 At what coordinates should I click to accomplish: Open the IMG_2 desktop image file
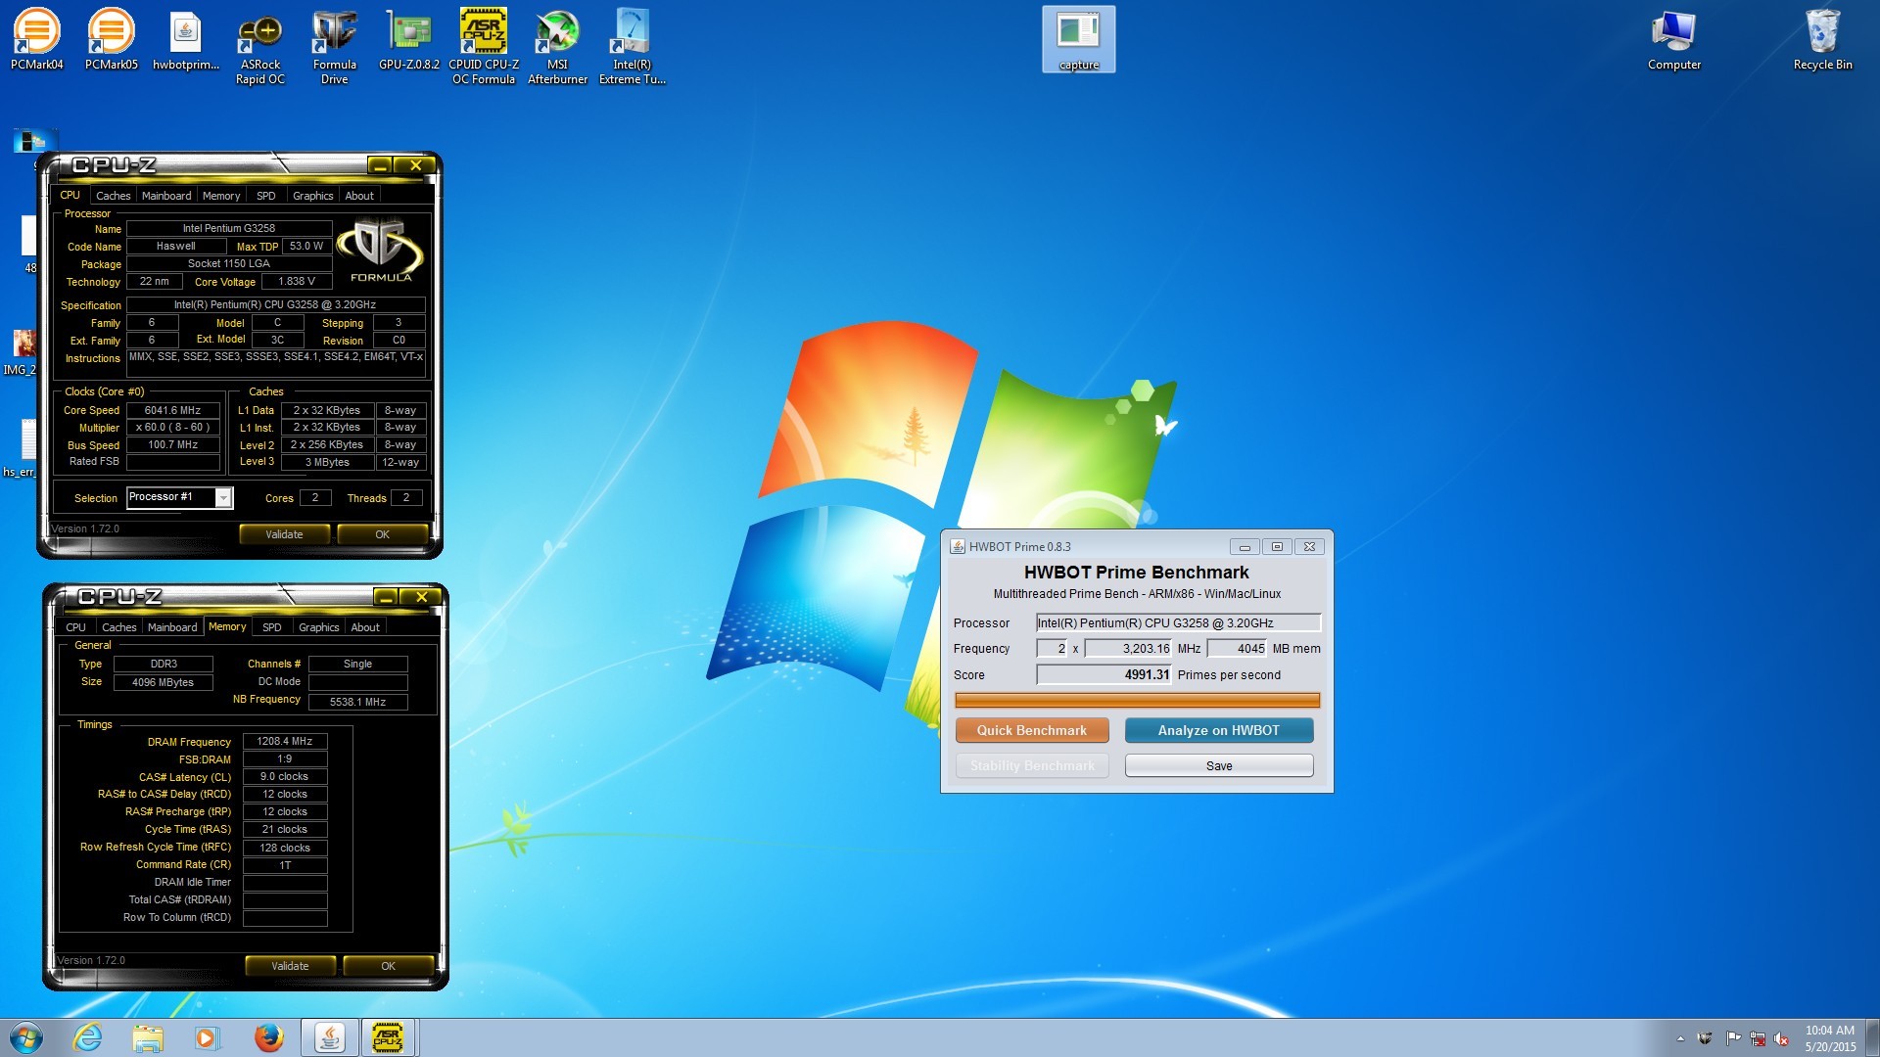[x=20, y=352]
